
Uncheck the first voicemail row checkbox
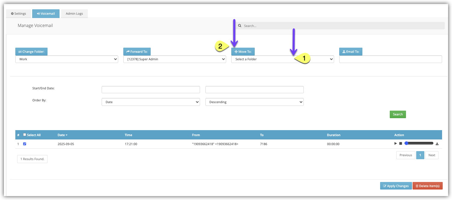(x=25, y=144)
